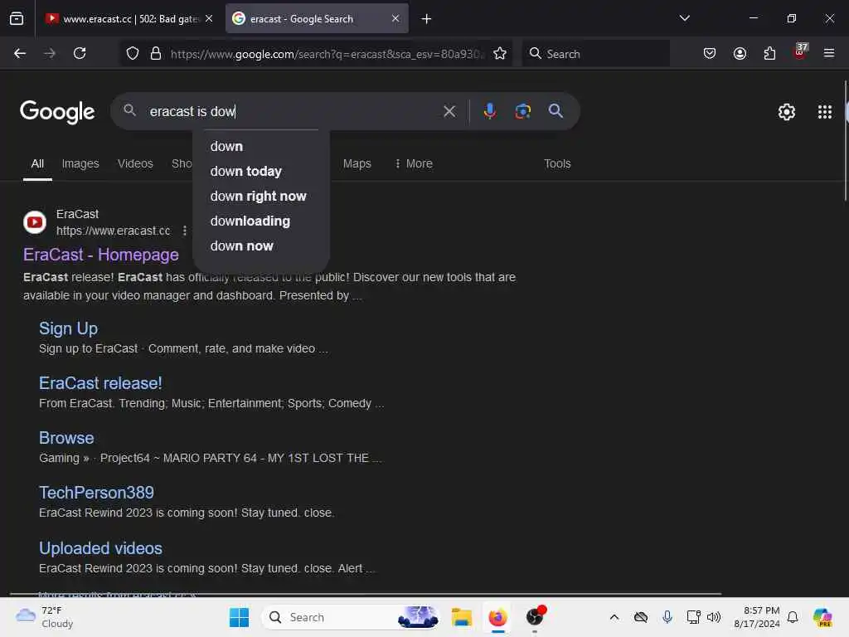This screenshot has height=637, width=849.
Task: Open Google apps grid
Action: [825, 112]
